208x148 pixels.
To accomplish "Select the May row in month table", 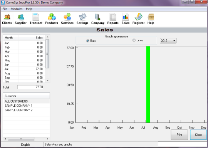I will point(24,60).
